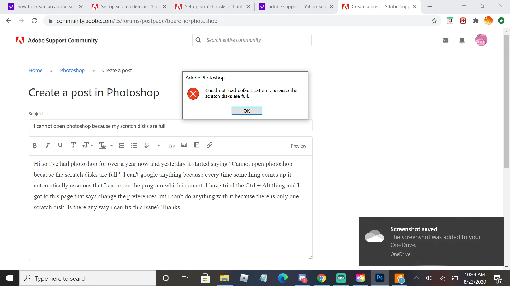The height and width of the screenshot is (286, 510).
Task: Insert a numbered list
Action: (121, 145)
